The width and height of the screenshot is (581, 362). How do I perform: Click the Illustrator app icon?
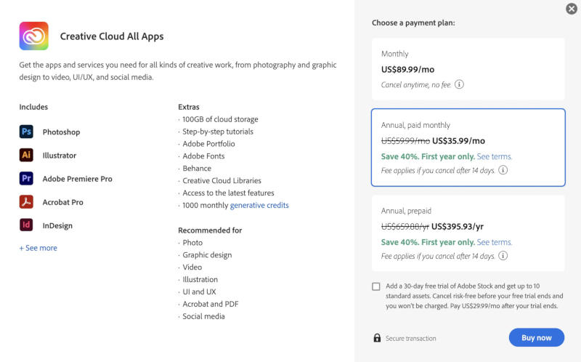pyautogui.click(x=26, y=155)
